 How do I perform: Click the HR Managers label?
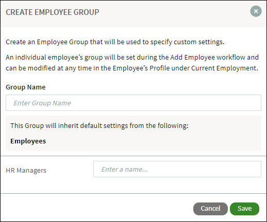click(26, 171)
